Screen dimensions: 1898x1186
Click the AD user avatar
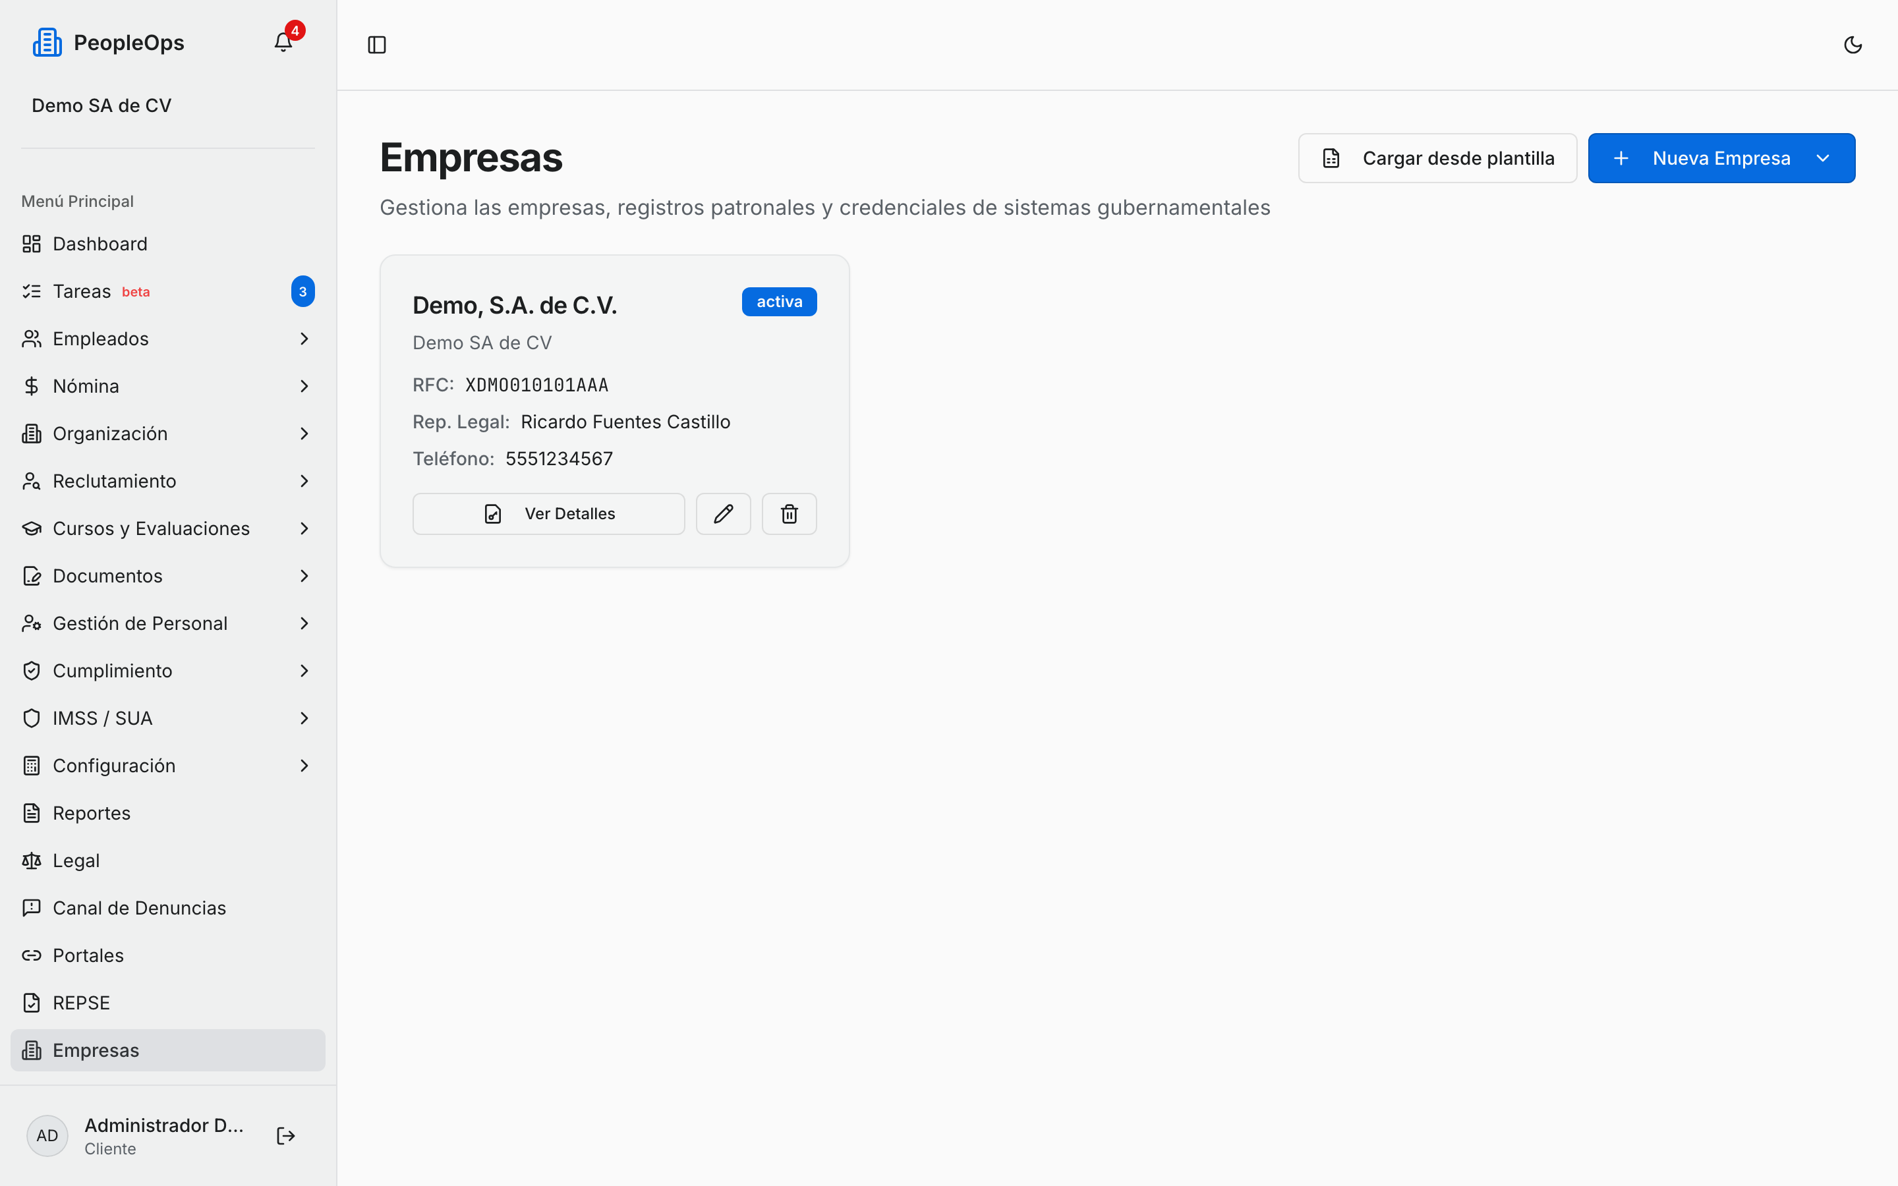coord(47,1136)
